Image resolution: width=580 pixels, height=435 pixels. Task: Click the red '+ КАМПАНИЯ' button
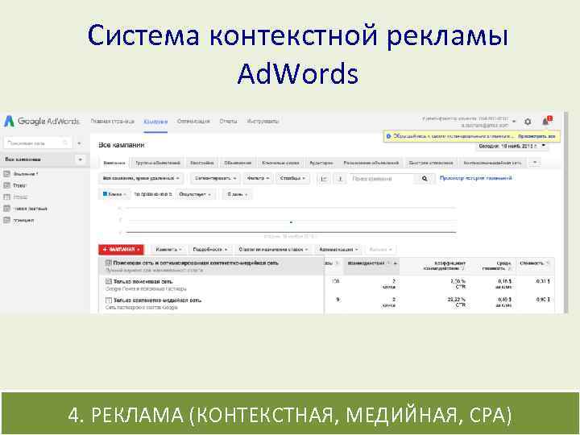122,250
